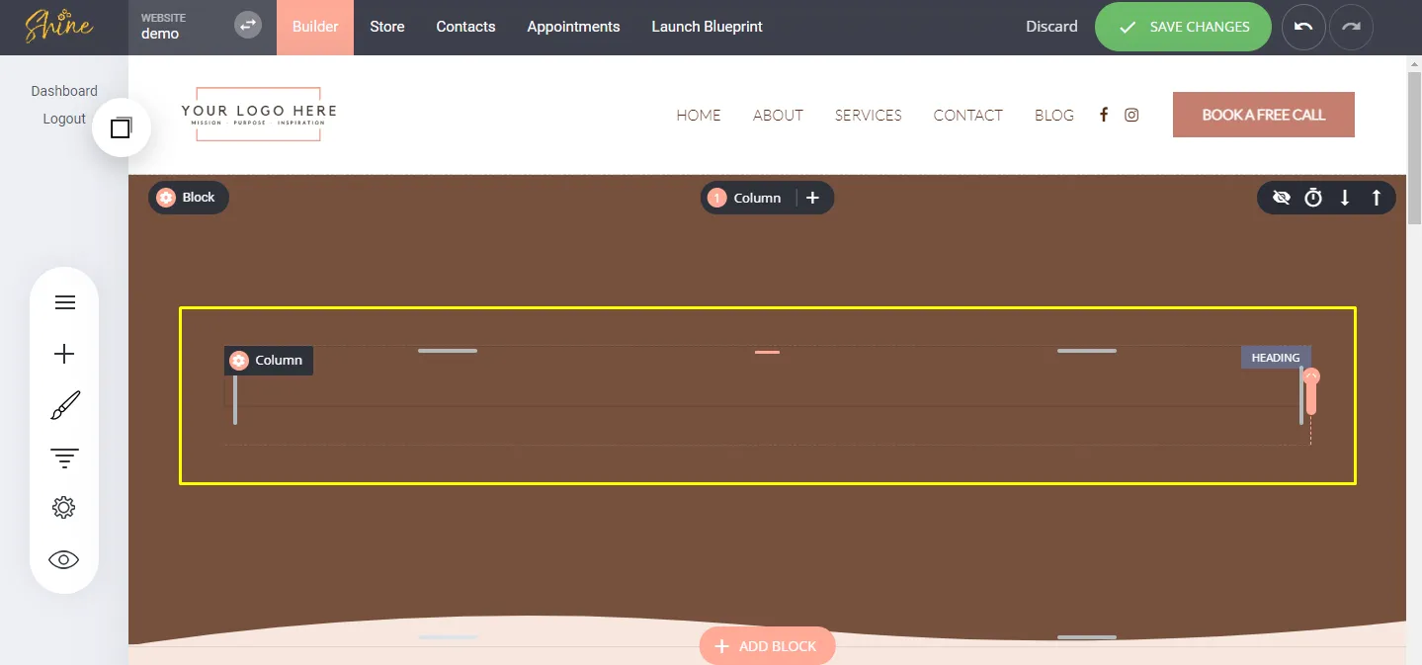Go to the Dashboard link
This screenshot has width=1422, height=665.
tap(64, 91)
